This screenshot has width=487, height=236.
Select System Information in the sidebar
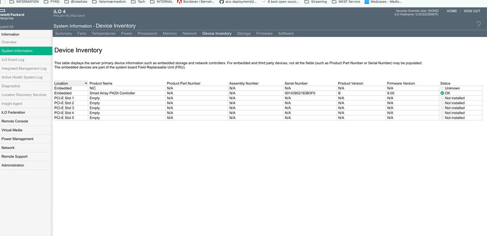coord(26,51)
